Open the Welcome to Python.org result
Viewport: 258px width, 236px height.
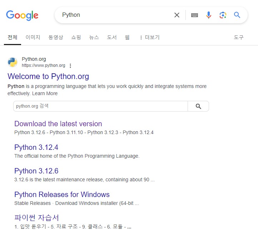(48, 77)
